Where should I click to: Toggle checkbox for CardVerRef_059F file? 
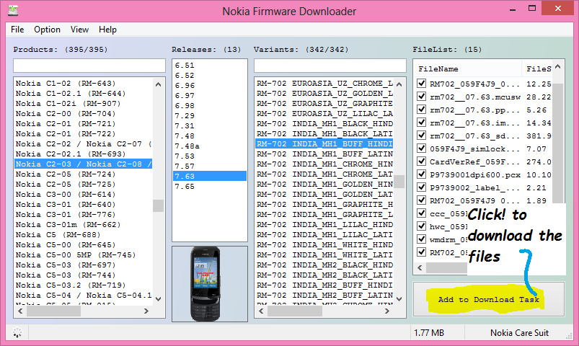(421, 161)
